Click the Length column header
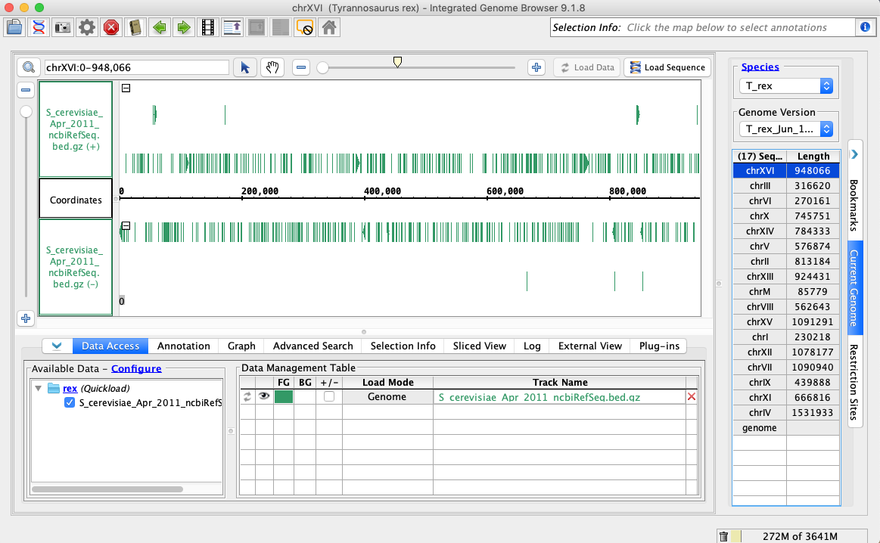The width and height of the screenshot is (880, 543). click(x=813, y=157)
